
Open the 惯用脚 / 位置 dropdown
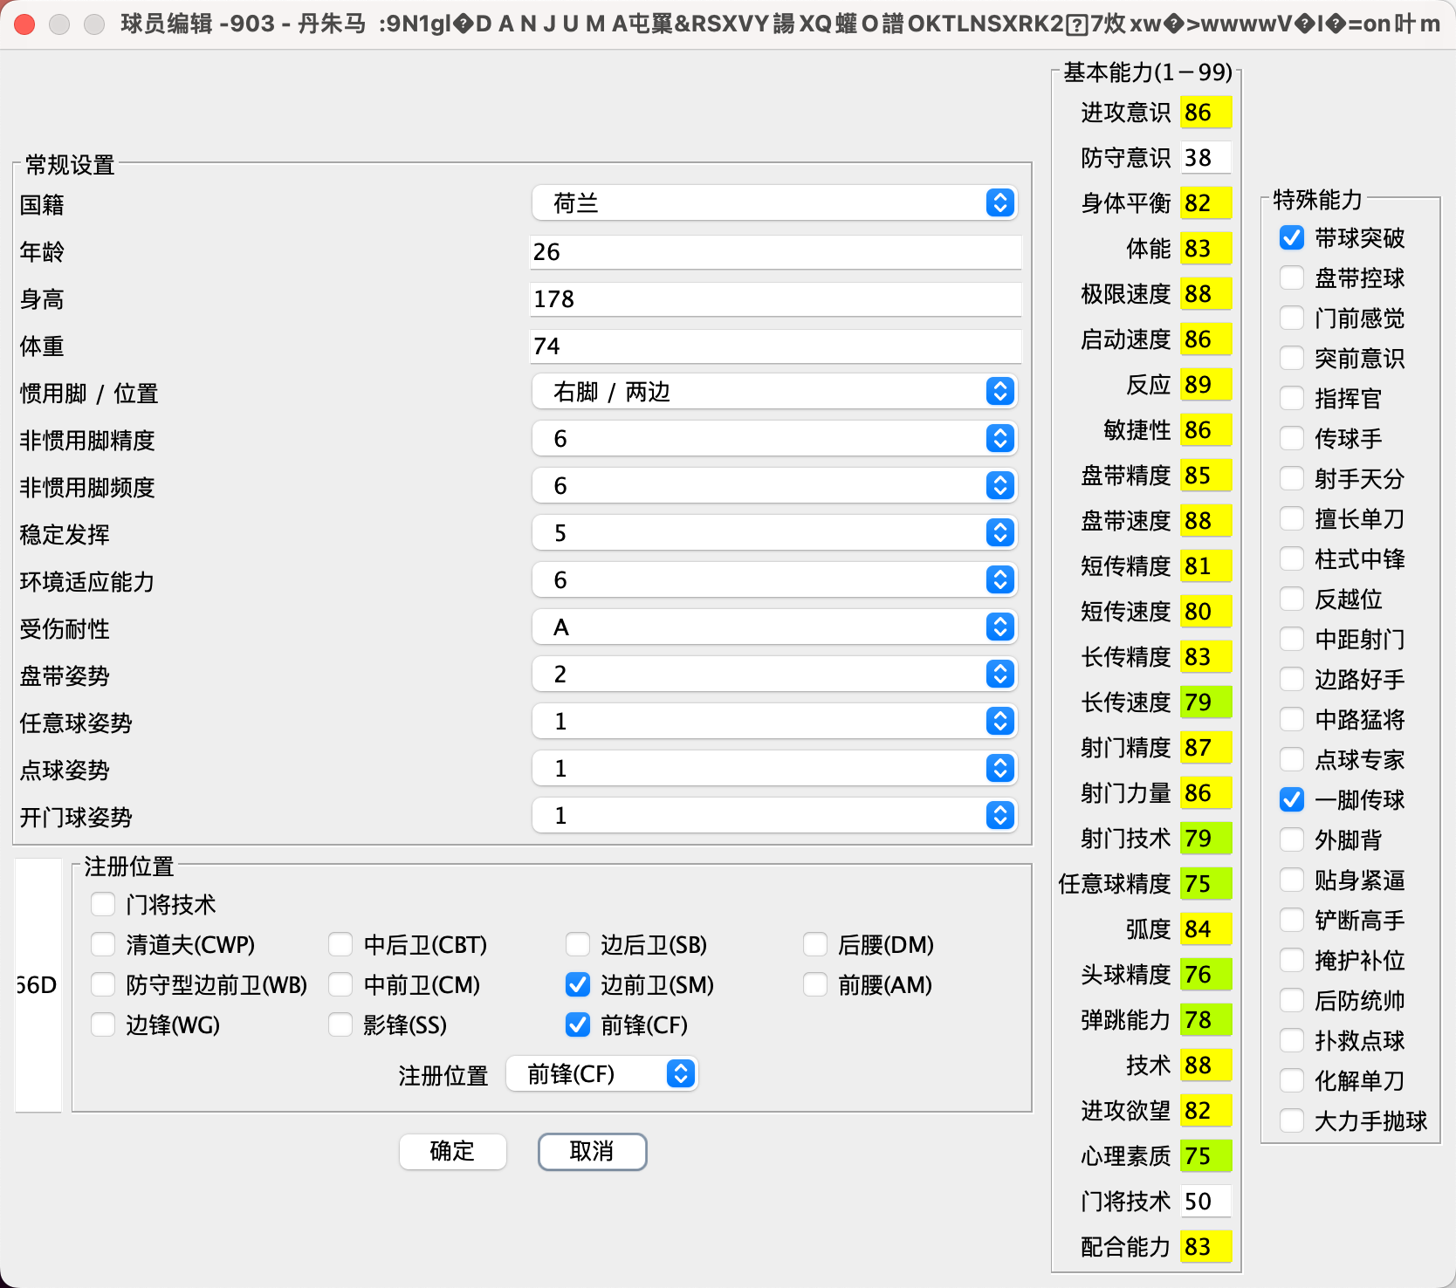[x=774, y=392]
